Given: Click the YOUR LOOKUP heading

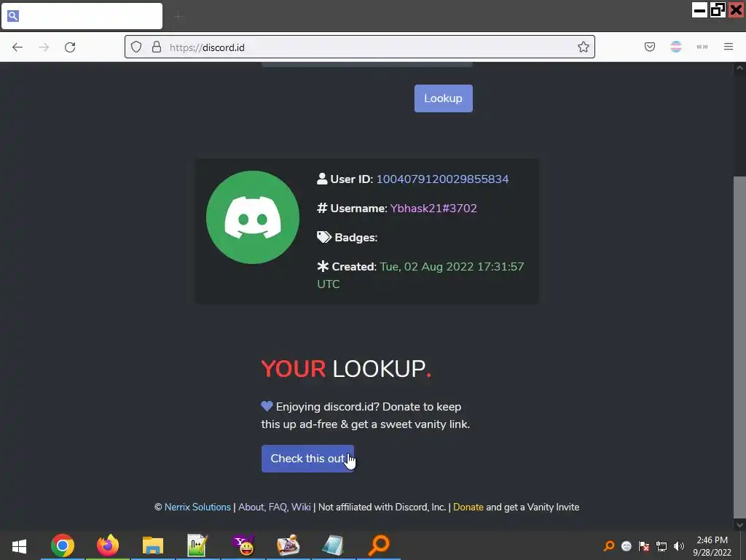Looking at the screenshot, I should coord(346,368).
